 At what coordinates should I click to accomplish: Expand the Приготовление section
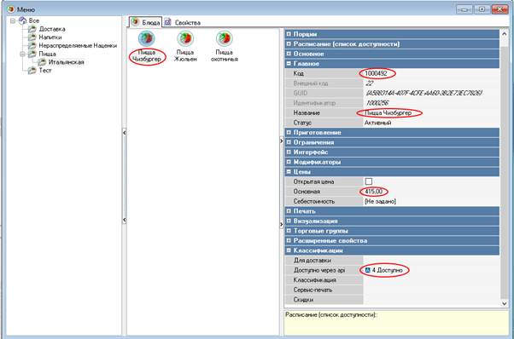click(289, 132)
